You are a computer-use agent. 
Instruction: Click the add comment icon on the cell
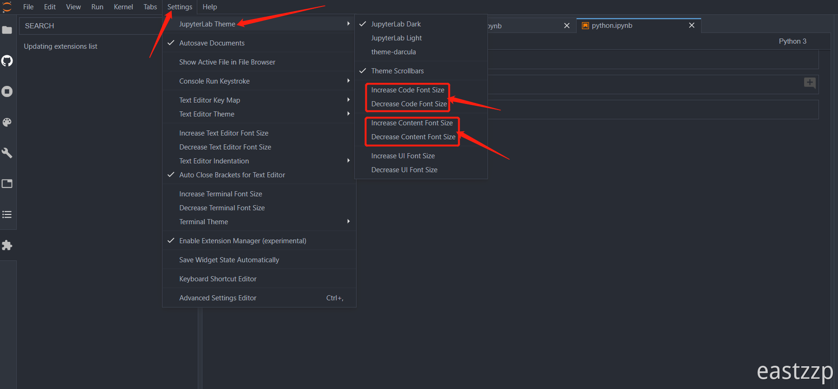click(x=810, y=83)
